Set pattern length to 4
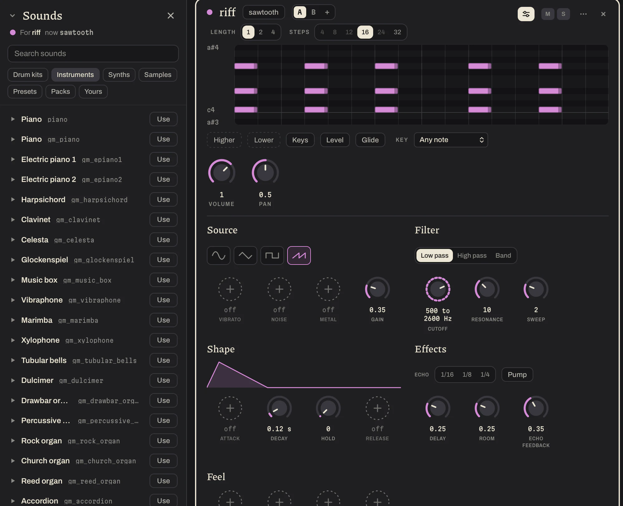The width and height of the screenshot is (623, 506). tap(273, 32)
